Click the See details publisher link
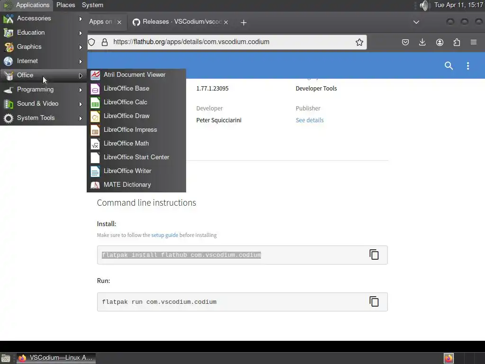The image size is (485, 364). click(310, 120)
